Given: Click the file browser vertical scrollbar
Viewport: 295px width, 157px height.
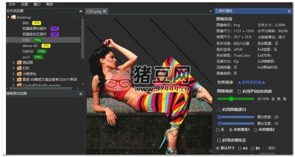Looking at the screenshot, I should pos(83,38).
